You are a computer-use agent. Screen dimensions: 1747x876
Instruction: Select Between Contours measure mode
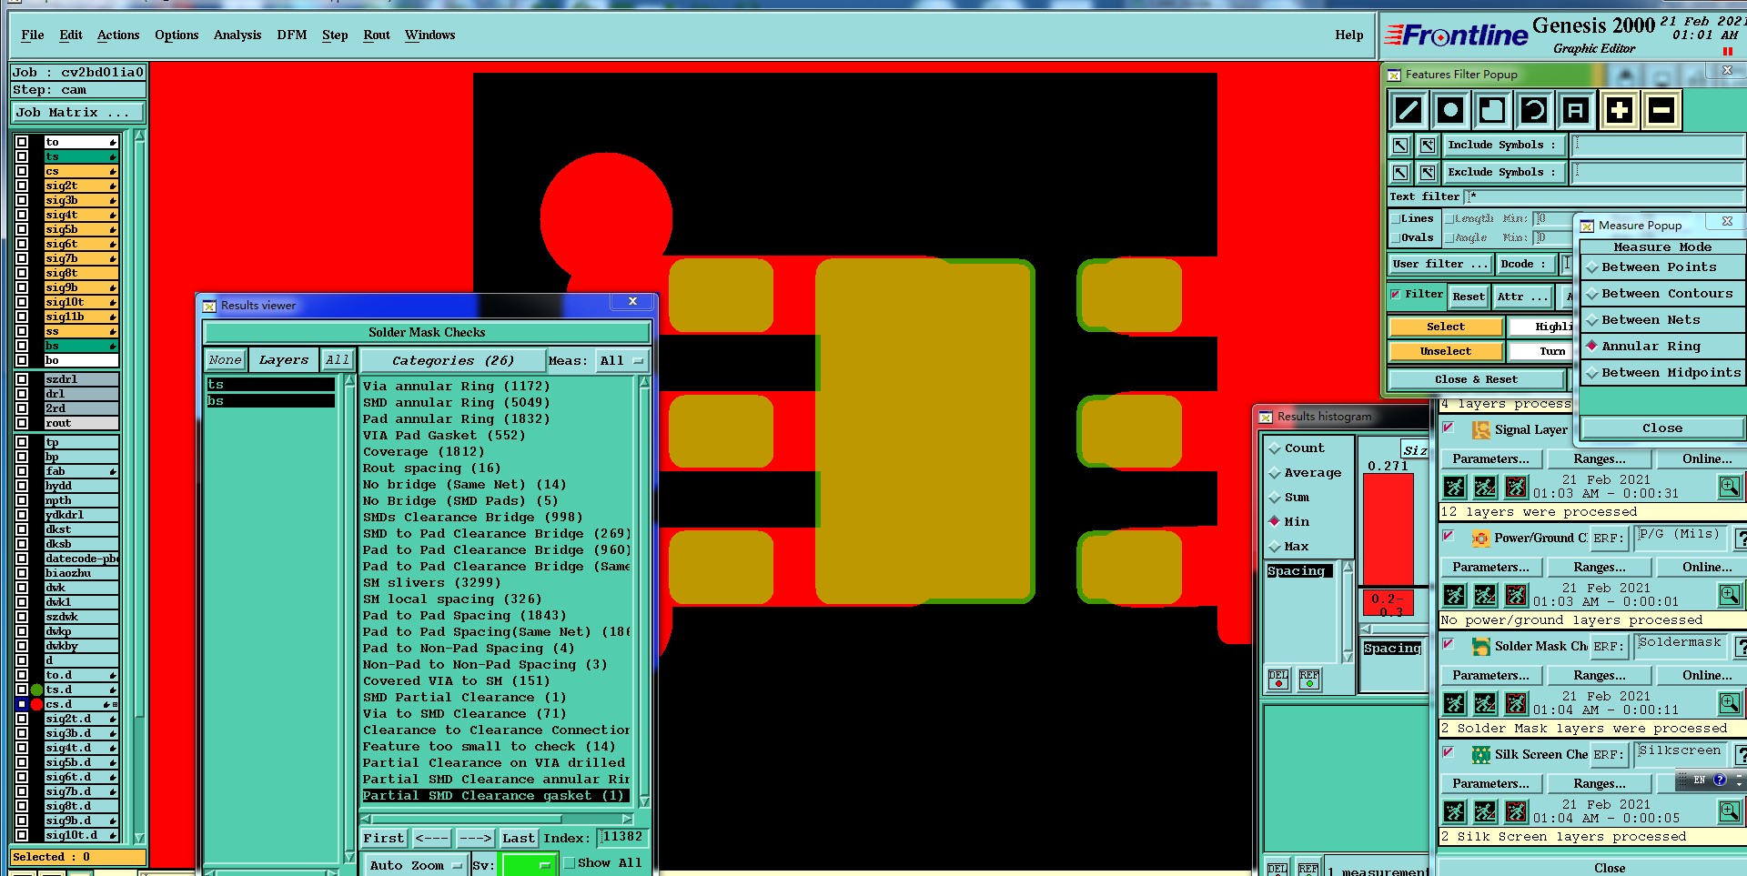coord(1661,294)
